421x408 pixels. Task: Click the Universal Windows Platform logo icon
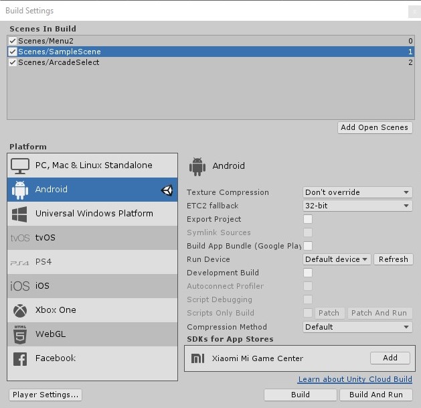[20, 214]
